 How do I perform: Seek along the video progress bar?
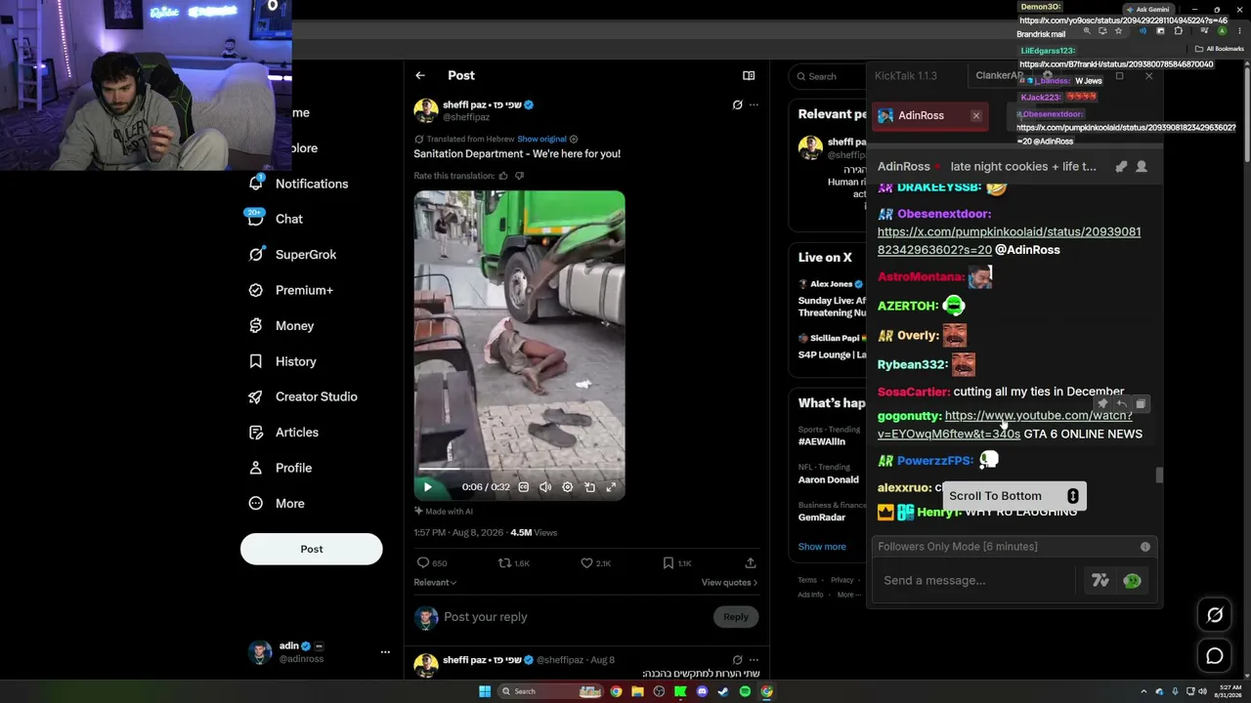click(x=519, y=469)
